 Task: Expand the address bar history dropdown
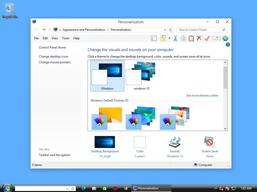click(165, 30)
